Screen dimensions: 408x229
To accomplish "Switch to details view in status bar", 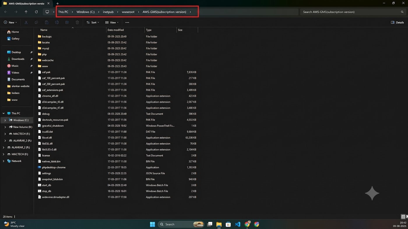I will (x=403, y=216).
